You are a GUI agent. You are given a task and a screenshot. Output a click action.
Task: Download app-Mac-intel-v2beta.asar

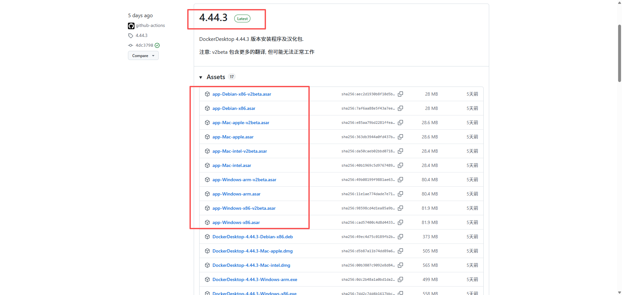[x=240, y=151]
